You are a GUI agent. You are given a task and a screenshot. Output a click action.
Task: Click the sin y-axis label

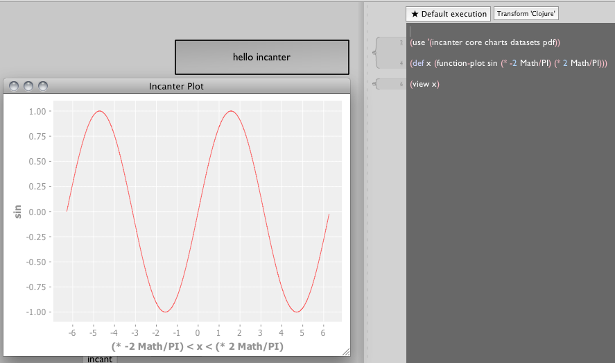pyautogui.click(x=19, y=211)
